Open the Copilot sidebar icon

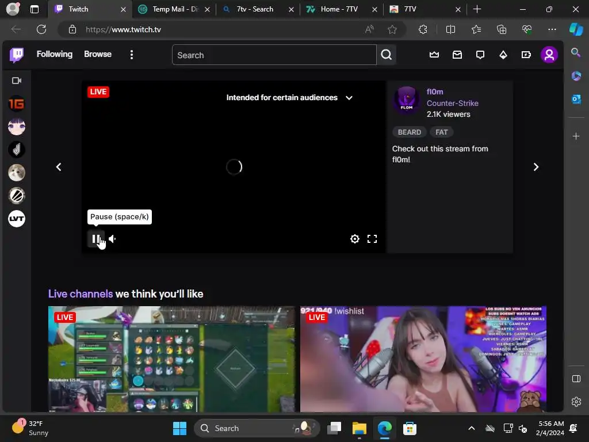pyautogui.click(x=576, y=29)
